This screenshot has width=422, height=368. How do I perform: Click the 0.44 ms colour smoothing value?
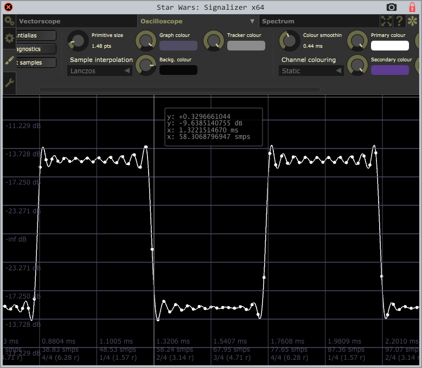click(312, 46)
